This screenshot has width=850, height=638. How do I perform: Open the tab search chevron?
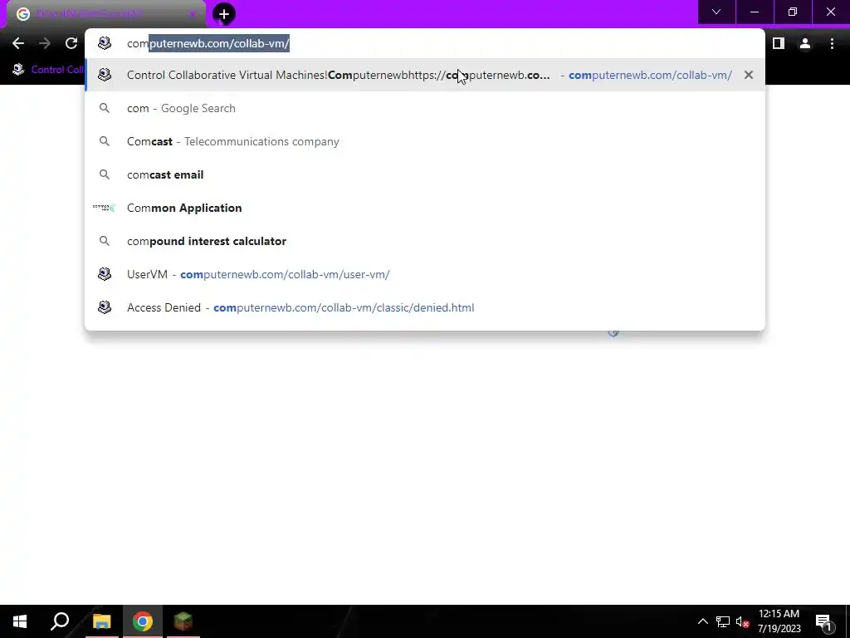[x=716, y=12]
